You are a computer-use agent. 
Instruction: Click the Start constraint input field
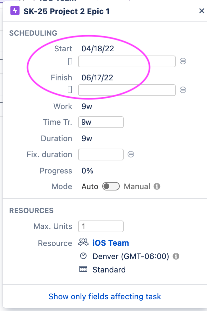tap(127, 61)
